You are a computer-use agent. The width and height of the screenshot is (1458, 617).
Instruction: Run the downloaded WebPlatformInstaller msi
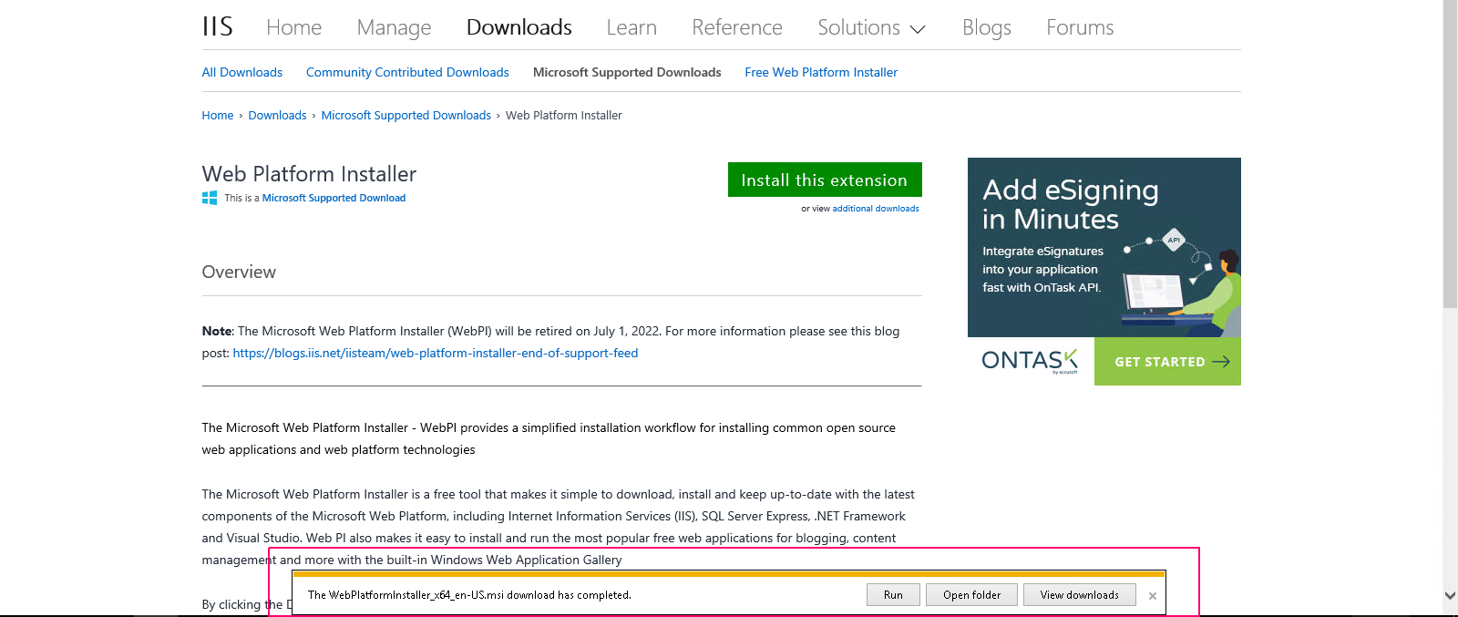point(893,595)
